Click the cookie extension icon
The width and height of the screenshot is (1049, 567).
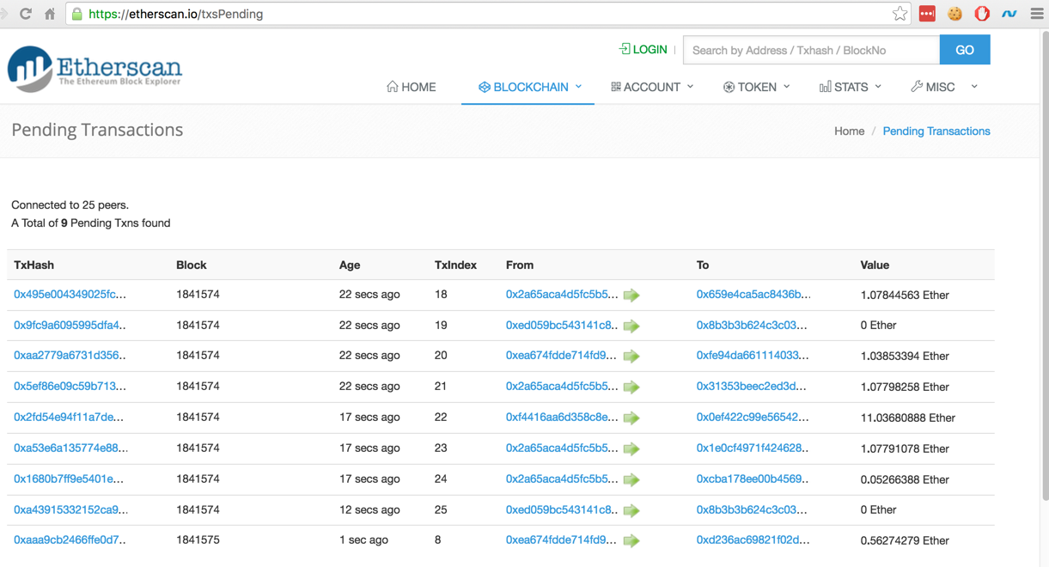(954, 14)
